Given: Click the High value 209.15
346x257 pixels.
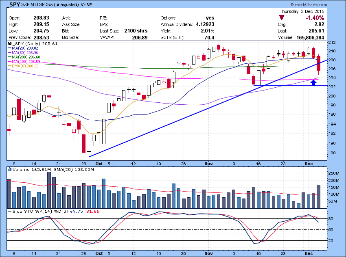Looking at the screenshot, I should (x=41, y=24).
